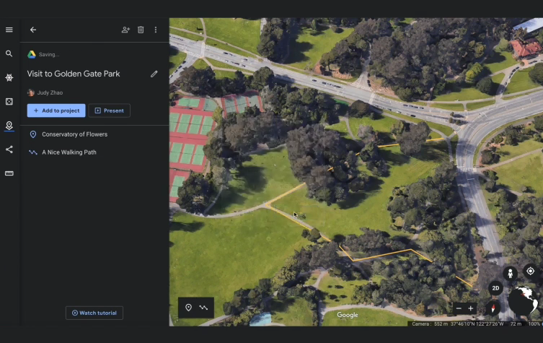The image size is (543, 343).
Task: Click the Visit to Golden Gate Park title
Action: tap(74, 74)
